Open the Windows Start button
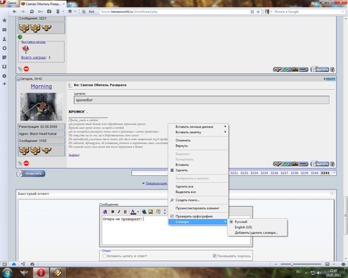This screenshot has width=348, height=278. click(x=7, y=273)
